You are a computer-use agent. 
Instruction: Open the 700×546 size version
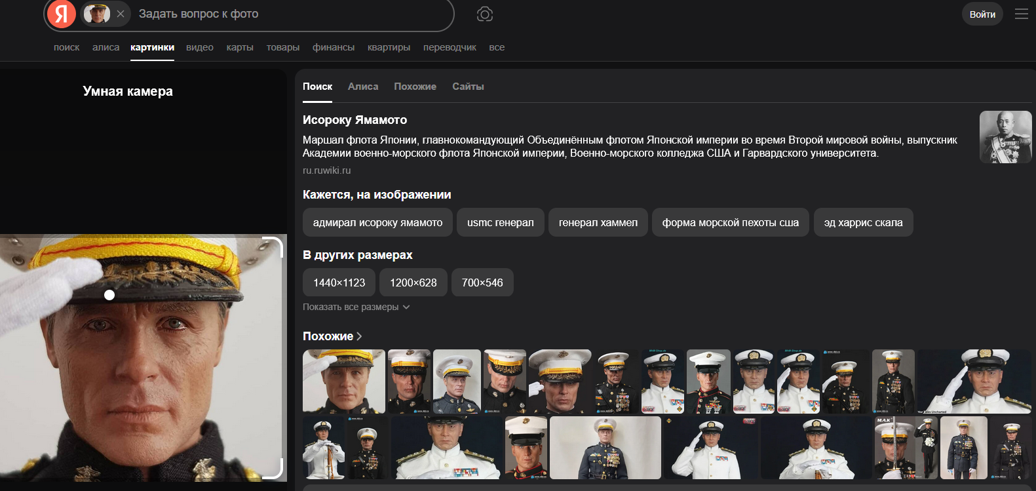[482, 283]
